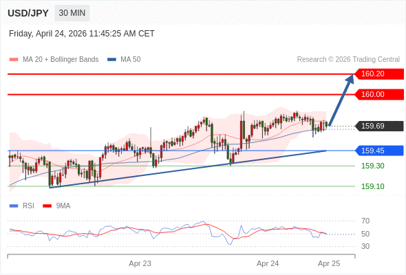The width and height of the screenshot is (406, 275).
Task: Click the 159.69 current price tag
Action: coord(379,126)
